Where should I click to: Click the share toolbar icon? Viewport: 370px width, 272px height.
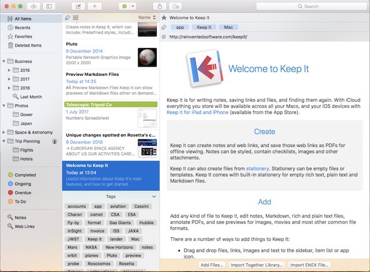tap(160, 6)
